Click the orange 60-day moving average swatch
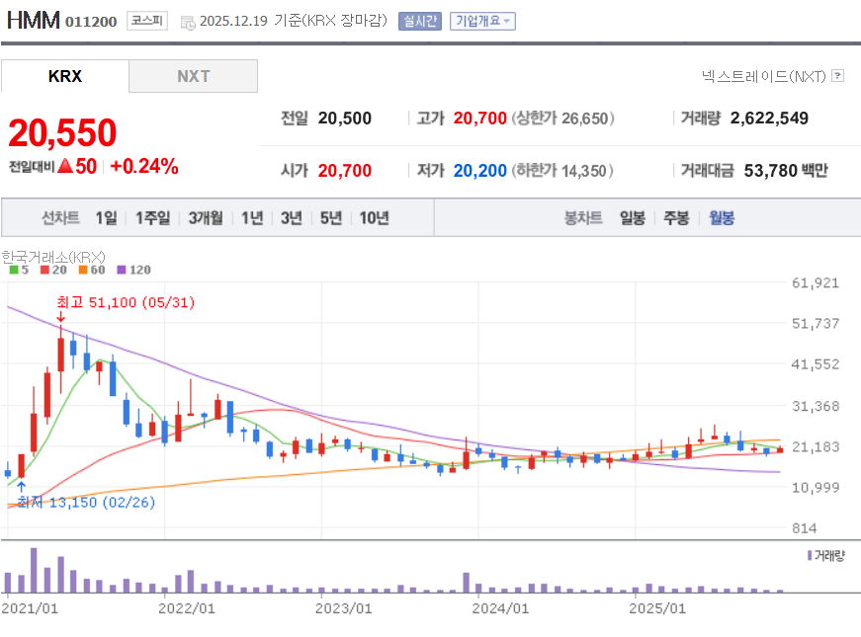 pos(83,270)
